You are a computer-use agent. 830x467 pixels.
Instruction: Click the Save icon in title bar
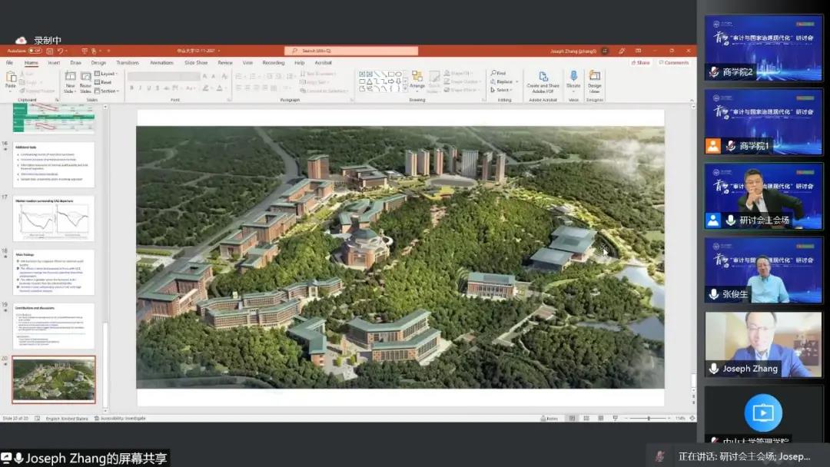48,51
